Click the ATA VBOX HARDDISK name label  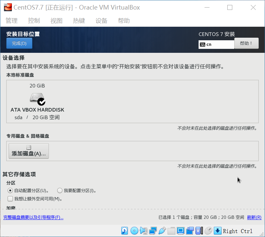[37, 110]
